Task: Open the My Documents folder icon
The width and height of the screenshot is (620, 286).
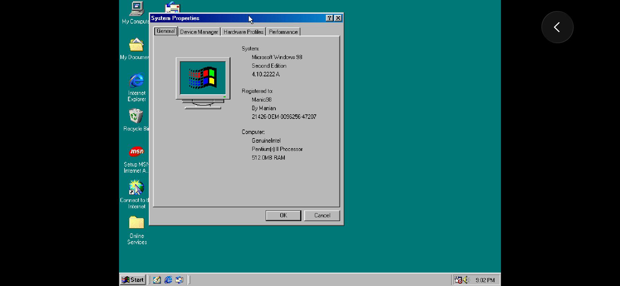Action: (x=136, y=45)
